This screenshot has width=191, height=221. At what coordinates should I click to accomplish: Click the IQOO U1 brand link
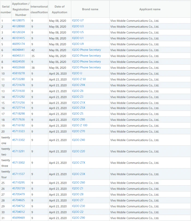click(78, 38)
